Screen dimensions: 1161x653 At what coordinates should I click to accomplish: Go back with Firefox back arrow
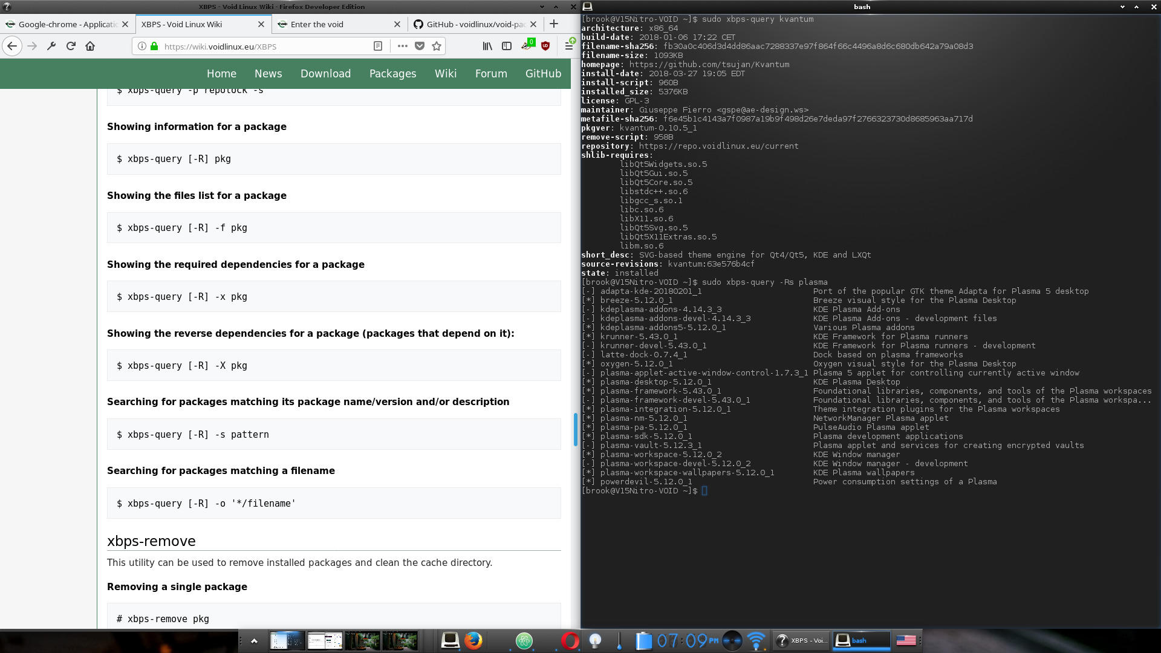[x=12, y=46]
